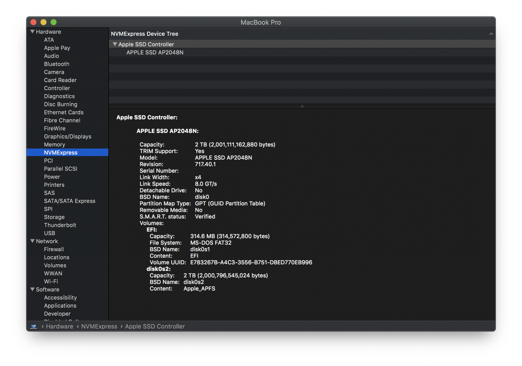Open Wi-Fi under Network
This screenshot has height=366, width=522.
pyautogui.click(x=51, y=281)
